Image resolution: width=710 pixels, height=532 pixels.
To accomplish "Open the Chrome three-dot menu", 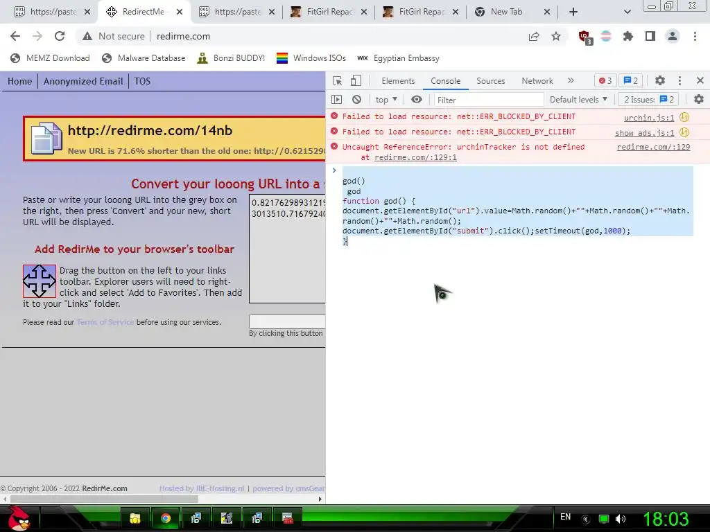I will (695, 36).
